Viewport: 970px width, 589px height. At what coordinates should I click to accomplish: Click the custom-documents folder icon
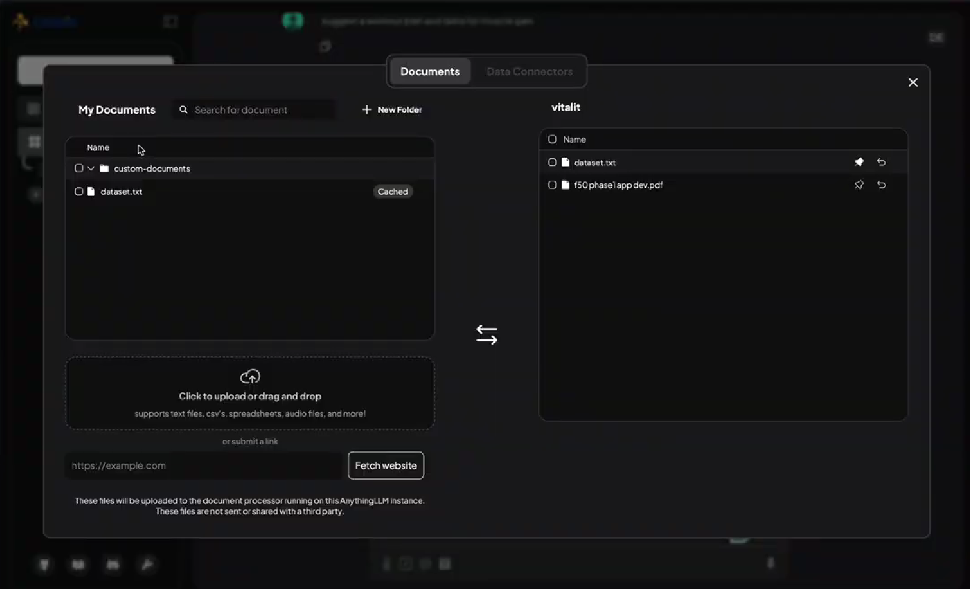(x=104, y=169)
